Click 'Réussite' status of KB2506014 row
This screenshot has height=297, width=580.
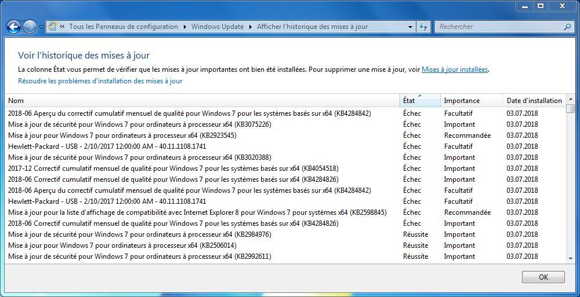coord(415,245)
